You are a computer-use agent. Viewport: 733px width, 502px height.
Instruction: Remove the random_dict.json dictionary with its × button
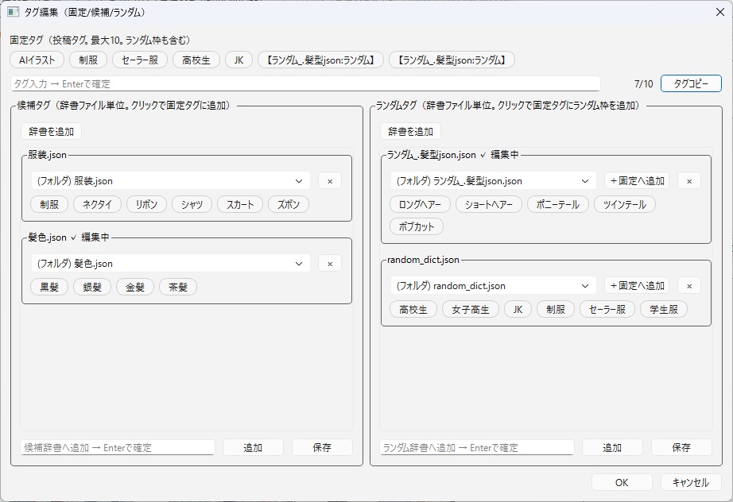[688, 286]
